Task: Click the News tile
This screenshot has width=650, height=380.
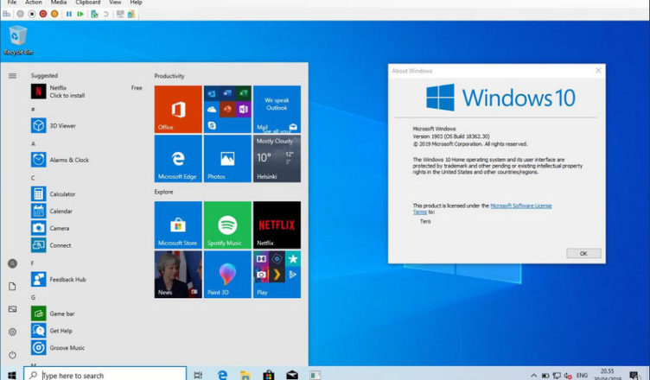Action: [x=178, y=275]
